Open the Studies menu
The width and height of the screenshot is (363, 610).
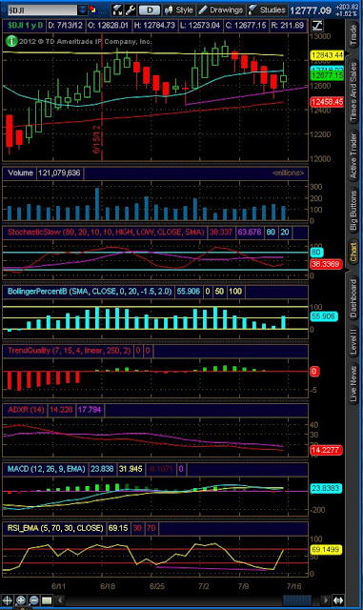[x=267, y=10]
